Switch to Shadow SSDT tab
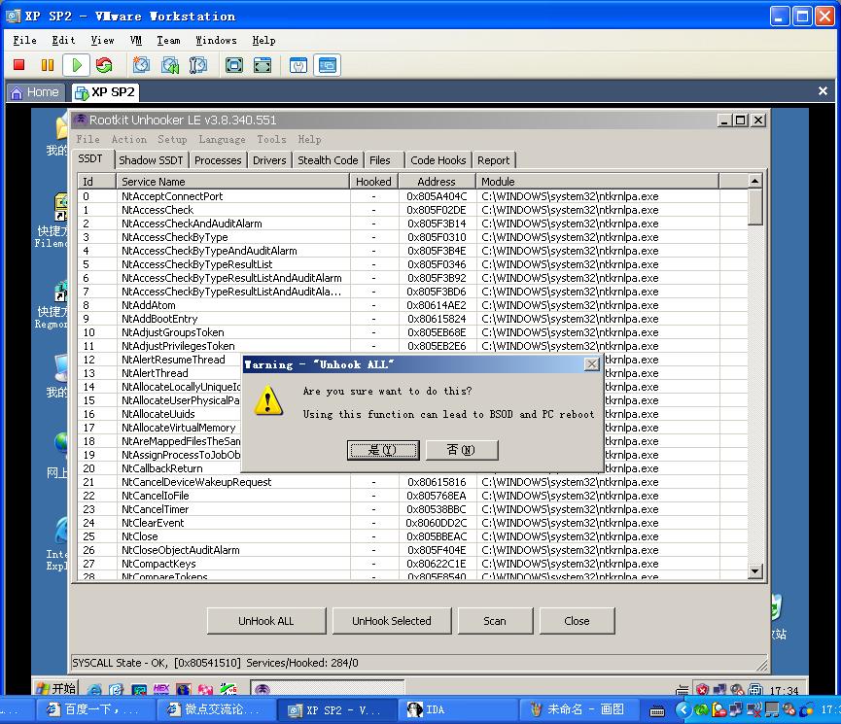The height and width of the screenshot is (724, 841). (x=151, y=160)
